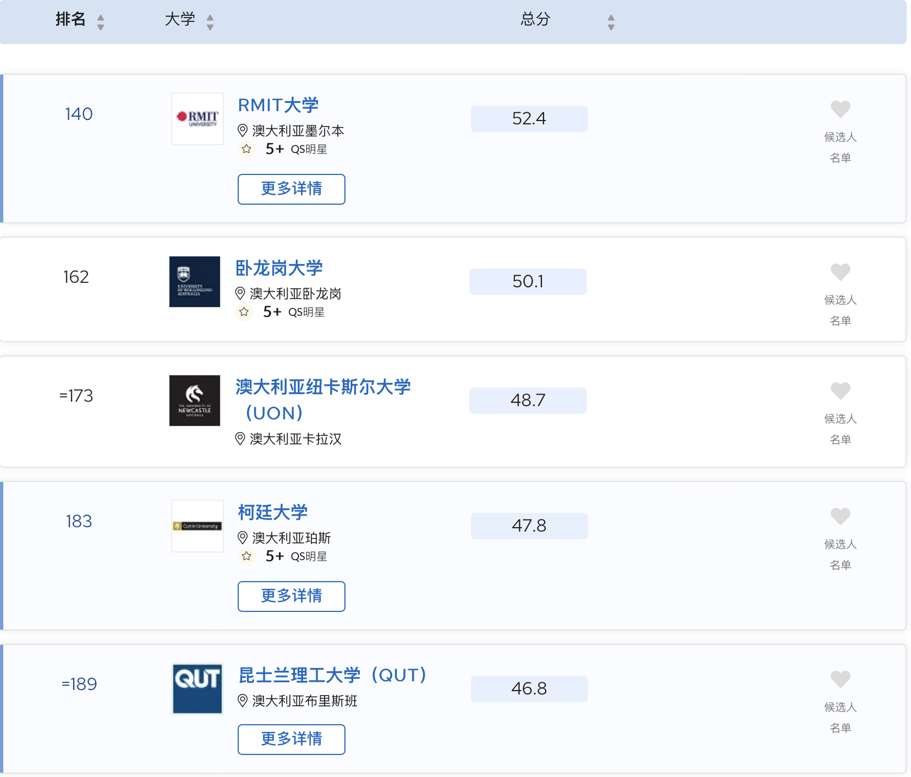Click the QS明星 star icon under RMIT大学
Viewport: 911px width, 777px height.
point(246,149)
